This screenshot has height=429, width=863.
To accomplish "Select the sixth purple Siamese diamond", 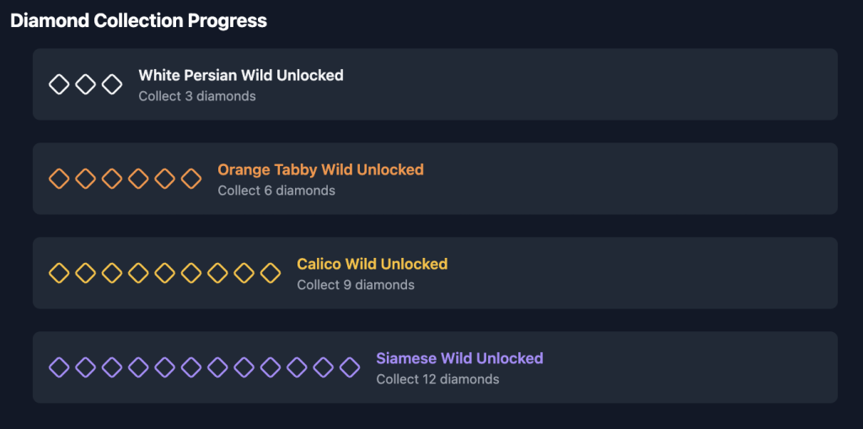I will (191, 367).
